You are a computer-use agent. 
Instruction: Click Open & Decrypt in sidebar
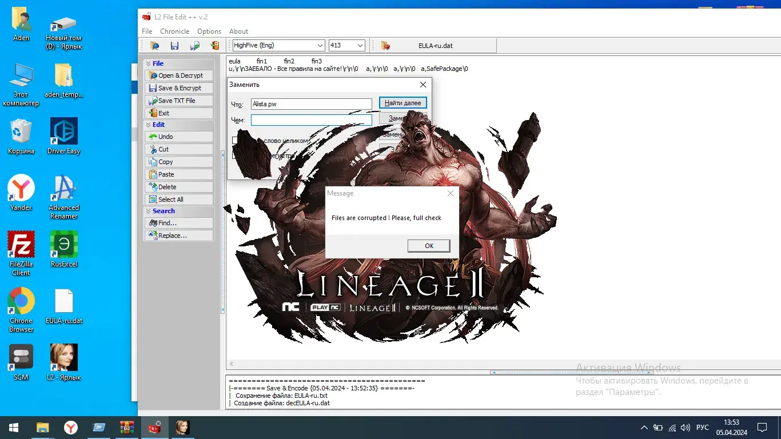(x=179, y=75)
